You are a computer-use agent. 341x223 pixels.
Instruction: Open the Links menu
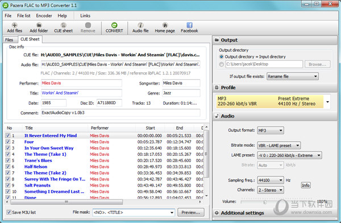pyautogui.click(x=85, y=16)
